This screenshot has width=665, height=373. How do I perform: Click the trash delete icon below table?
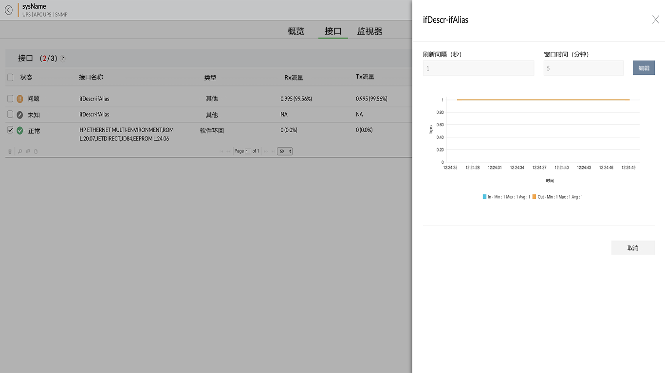click(x=10, y=152)
